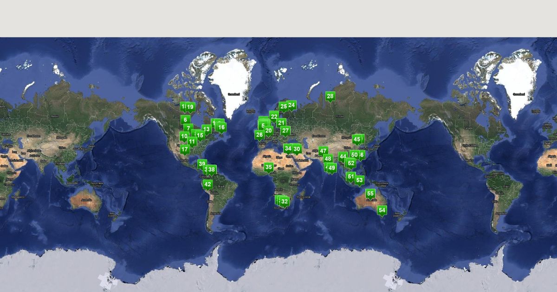This screenshot has width=557, height=292.
Task: Open marker 32 in South Africa
Action: point(285,202)
